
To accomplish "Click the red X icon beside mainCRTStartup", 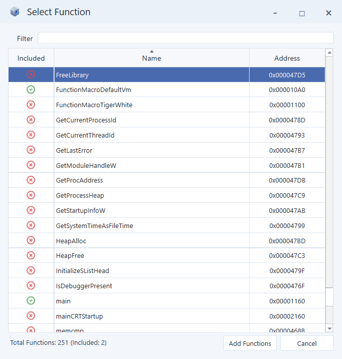I will tap(31, 316).
